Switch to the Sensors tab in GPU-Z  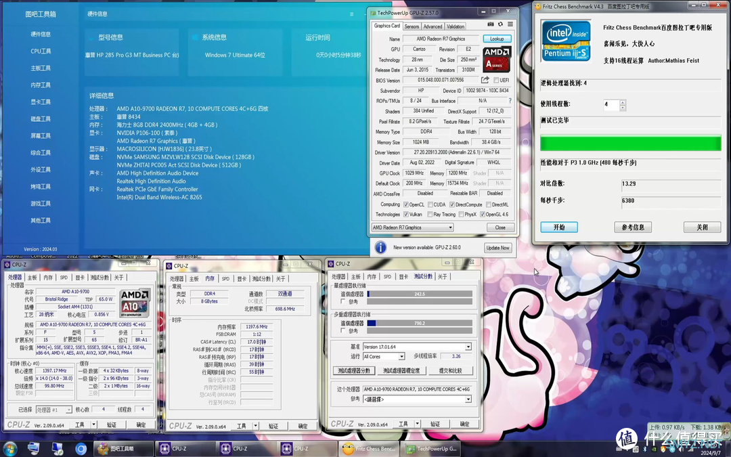point(412,26)
